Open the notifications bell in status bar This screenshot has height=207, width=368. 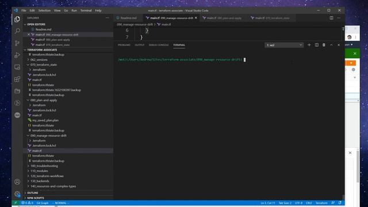[x=340, y=203]
